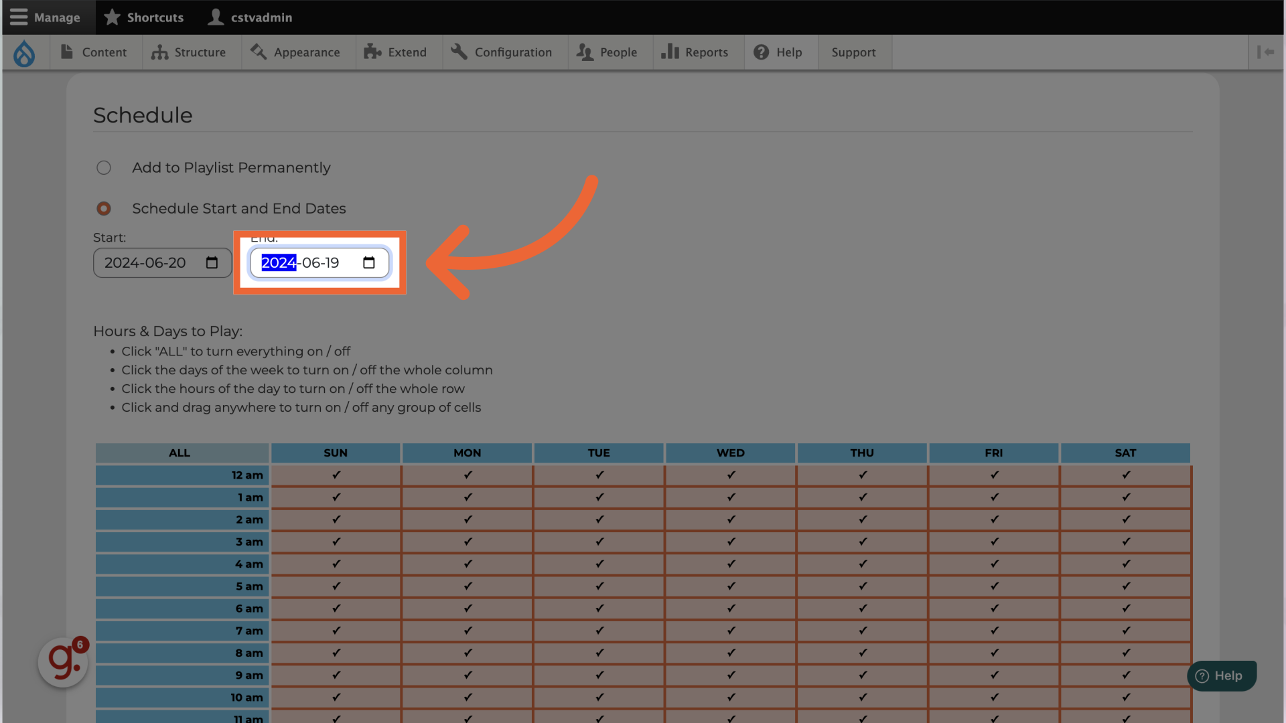Open the Start date calendar picker icon
1286x723 pixels.
coord(212,262)
